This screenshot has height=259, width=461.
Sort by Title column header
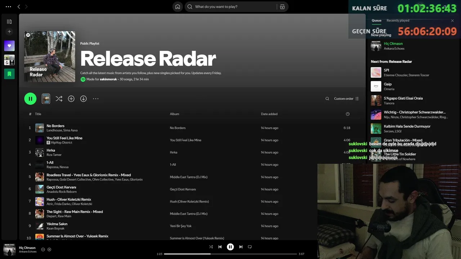pos(38,114)
